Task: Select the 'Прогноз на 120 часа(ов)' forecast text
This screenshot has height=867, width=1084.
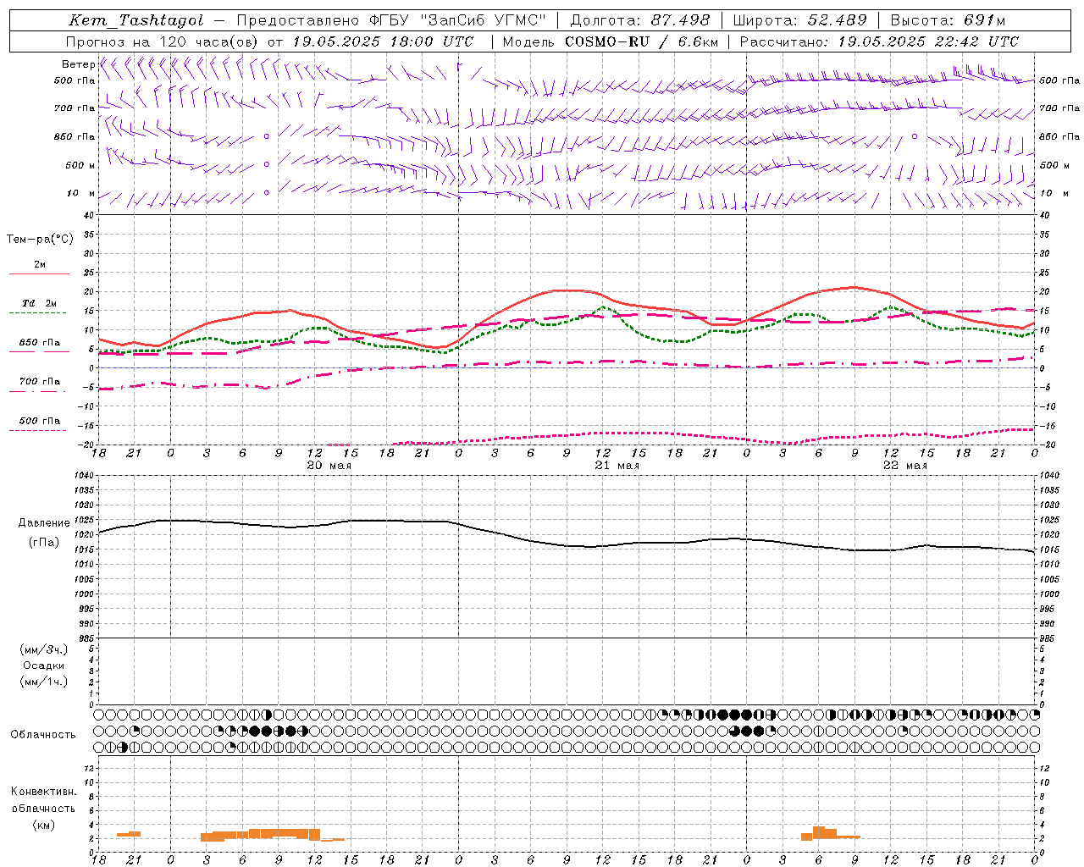Action: click(163, 41)
